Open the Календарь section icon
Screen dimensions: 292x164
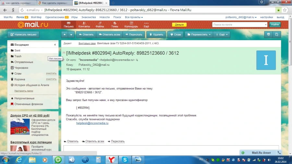(131, 25)
